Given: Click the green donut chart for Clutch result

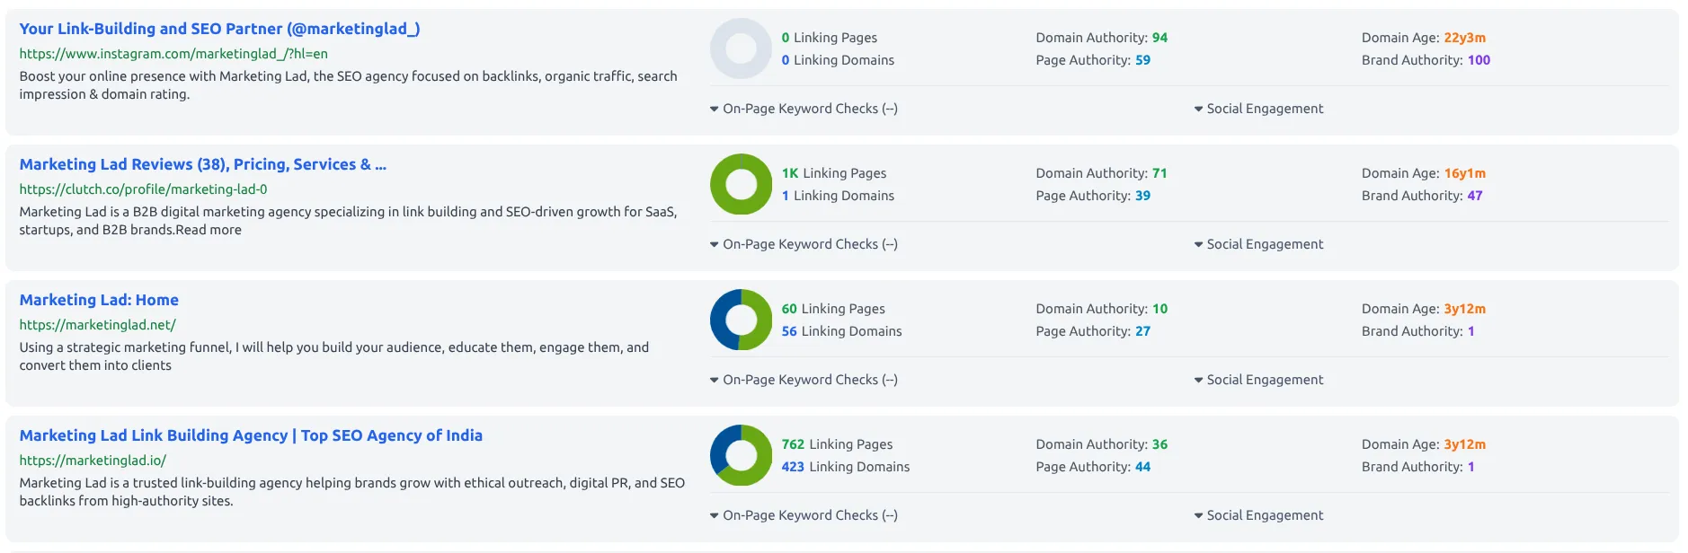Looking at the screenshot, I should (x=741, y=184).
